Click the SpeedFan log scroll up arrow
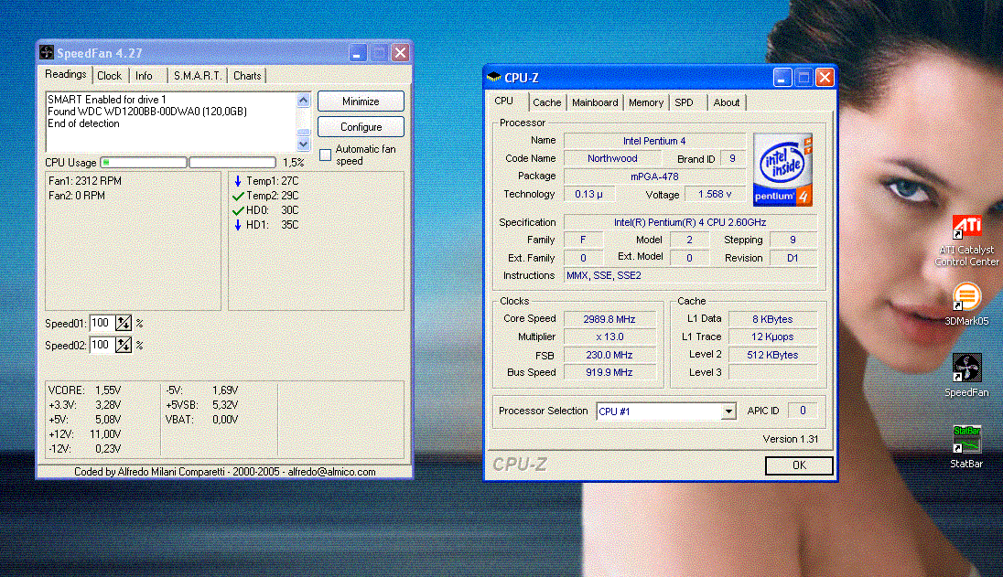Screen dimensions: 1003x577 tap(303, 101)
